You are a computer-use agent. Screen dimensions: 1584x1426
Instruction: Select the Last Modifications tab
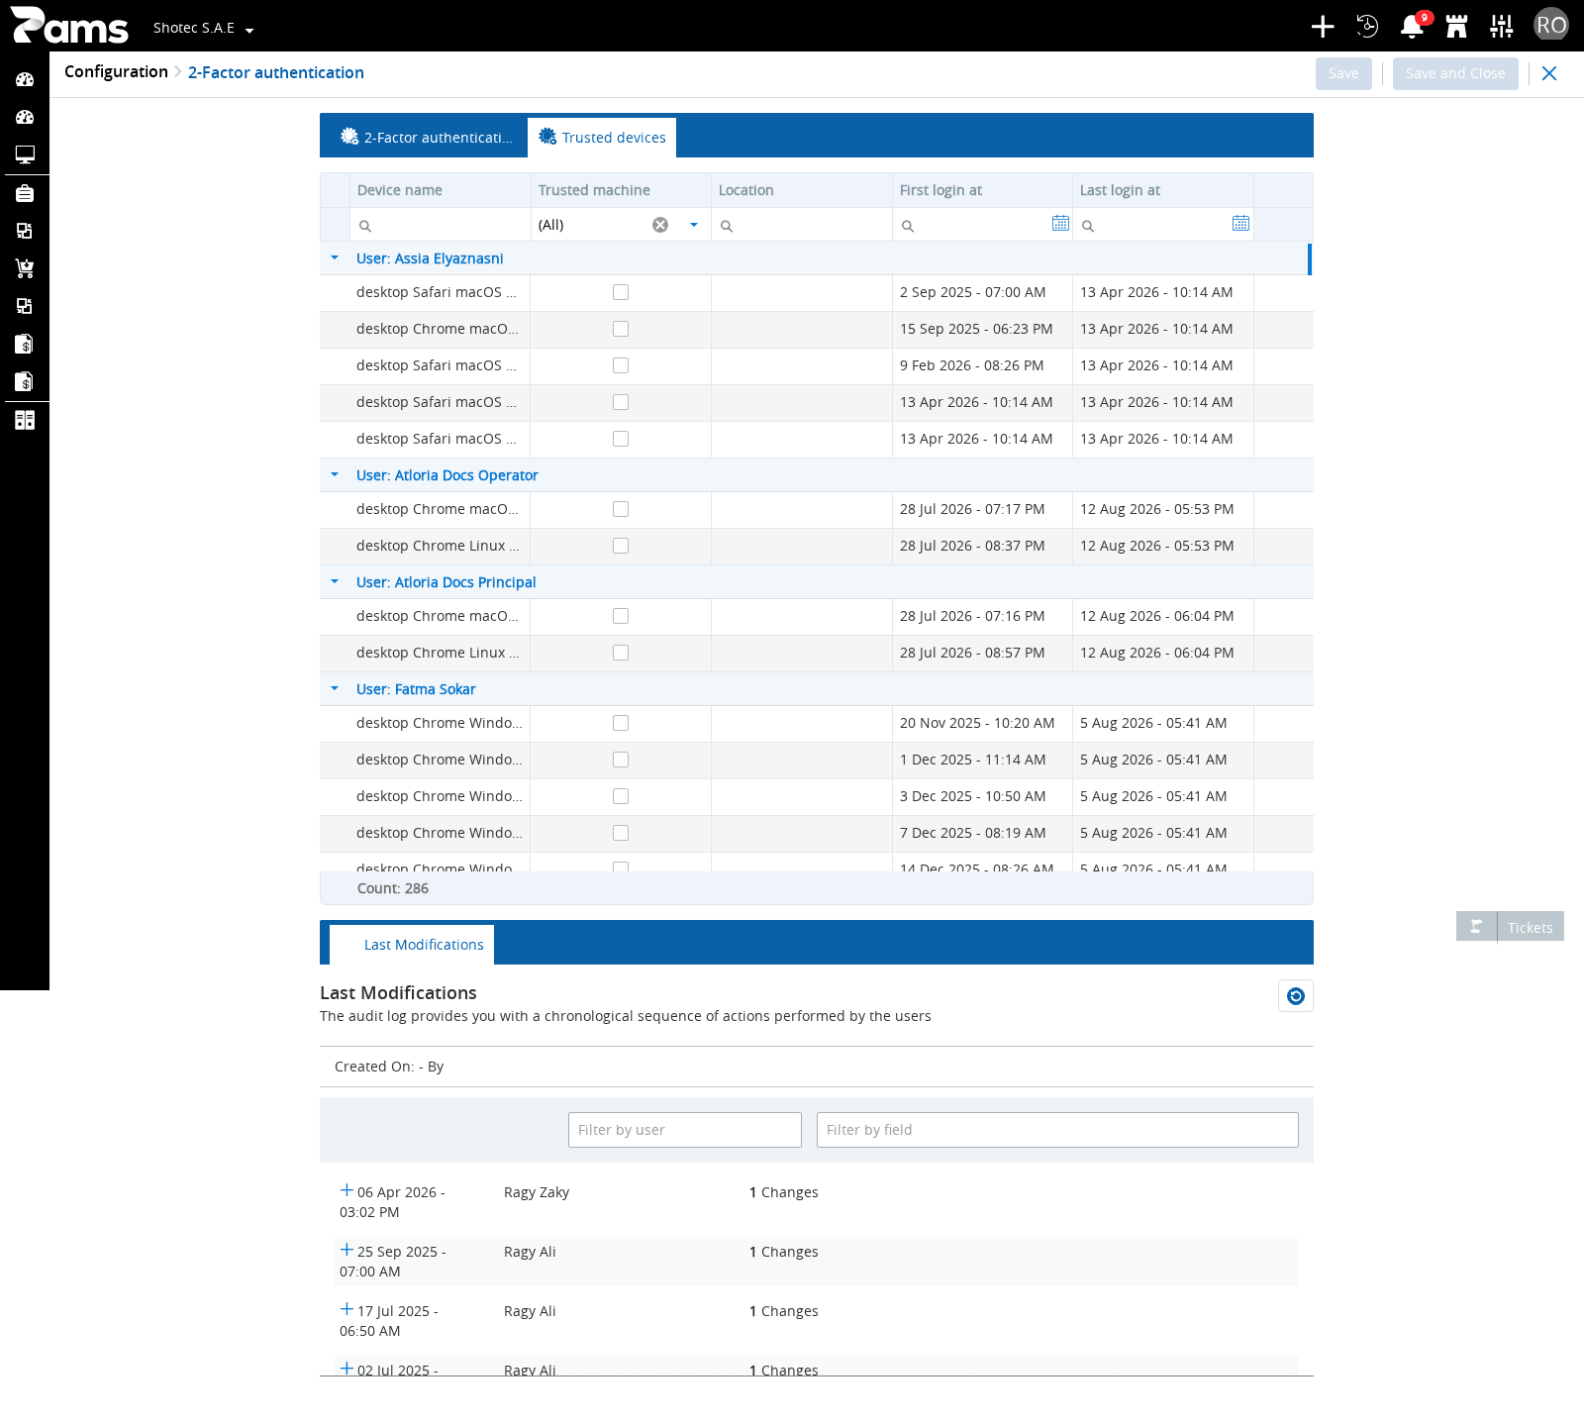click(x=412, y=945)
